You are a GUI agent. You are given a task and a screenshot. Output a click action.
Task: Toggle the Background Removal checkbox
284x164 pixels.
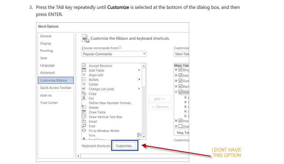[x=180, y=86]
